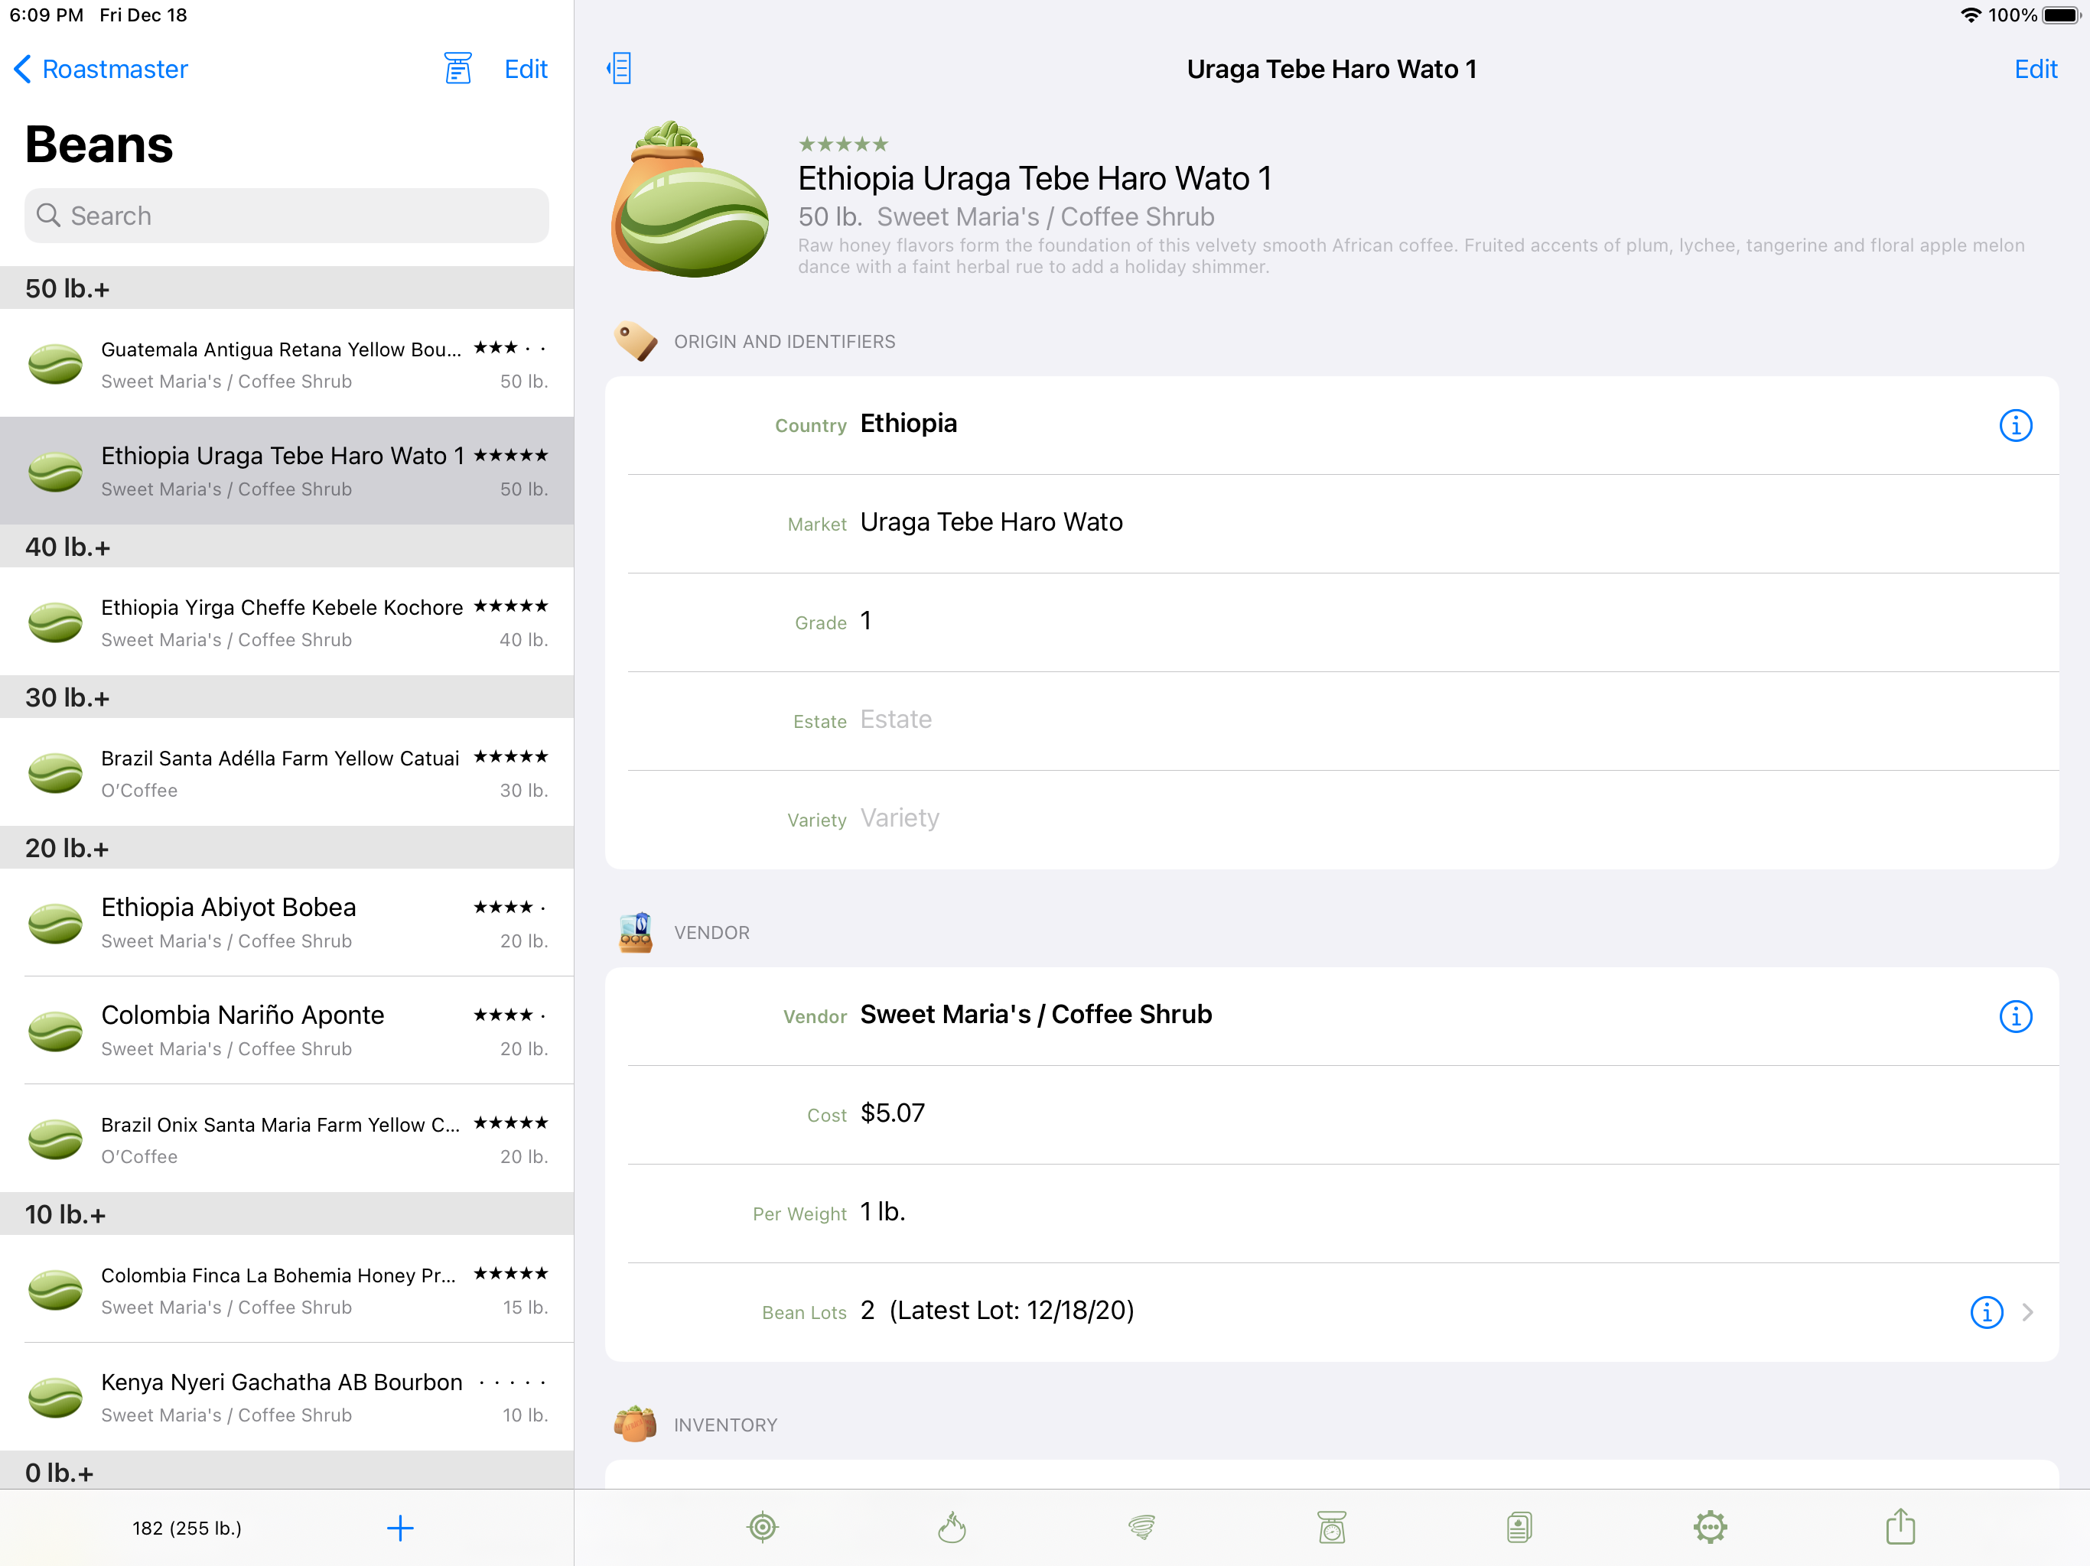Click the Beans search field

(286, 216)
